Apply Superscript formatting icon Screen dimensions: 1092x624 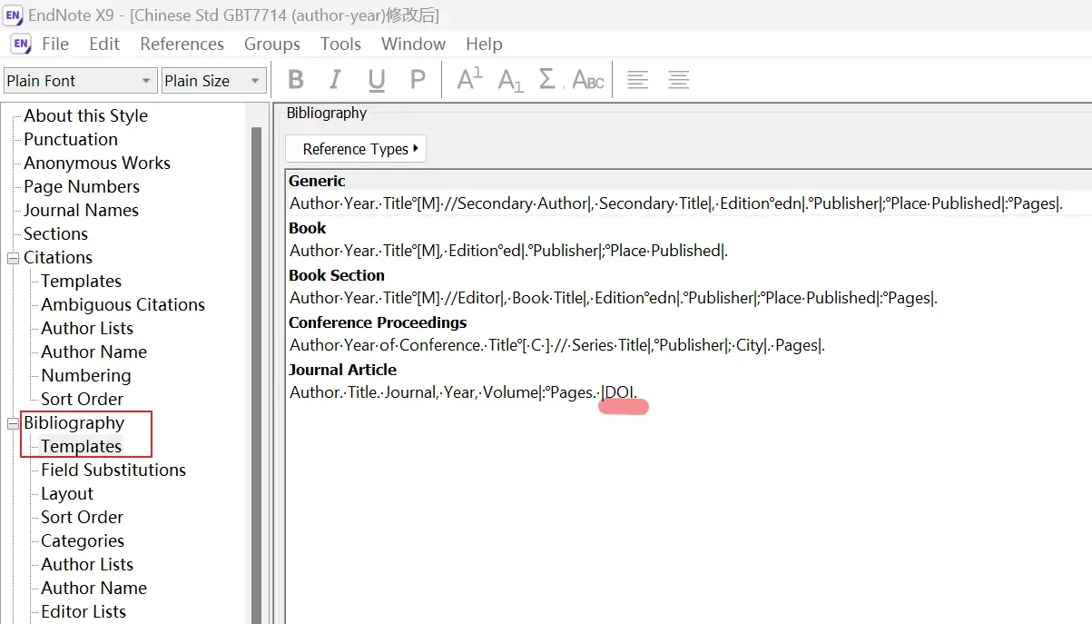(x=469, y=80)
